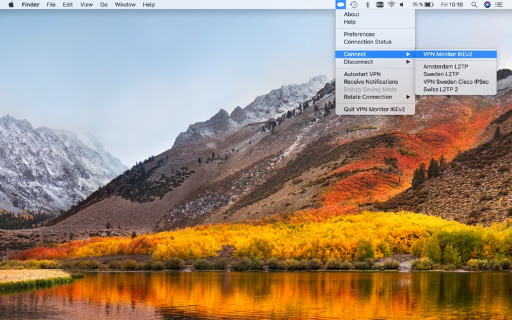Expand the Rotate Connection submenu

(x=375, y=97)
